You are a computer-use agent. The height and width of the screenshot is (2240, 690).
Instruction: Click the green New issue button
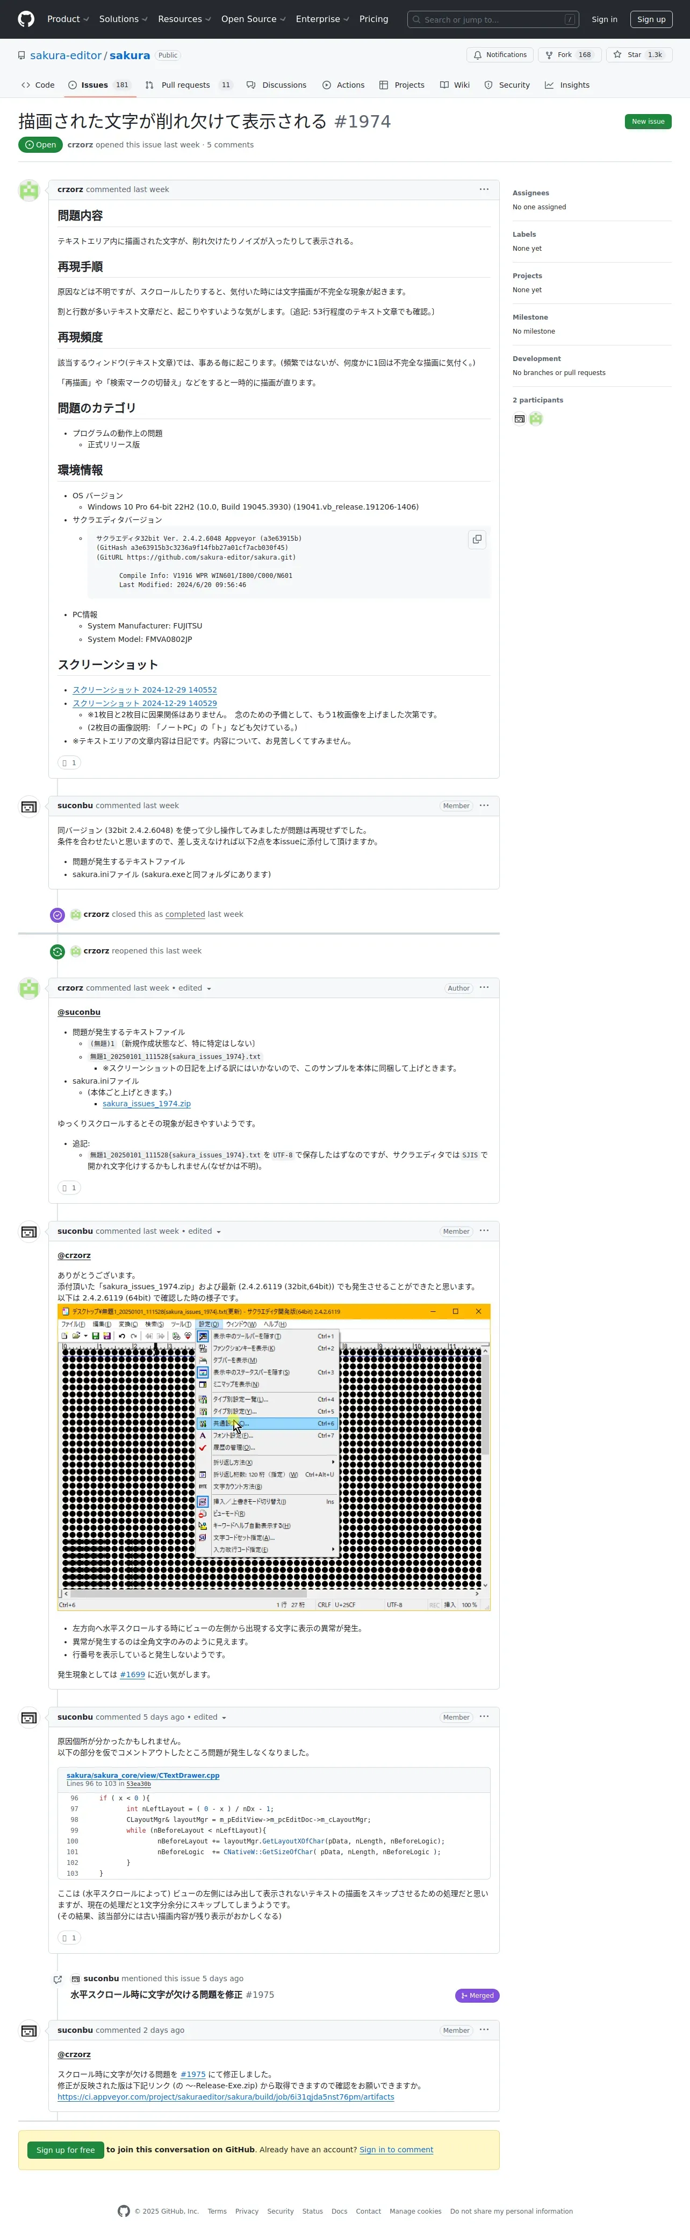click(648, 121)
